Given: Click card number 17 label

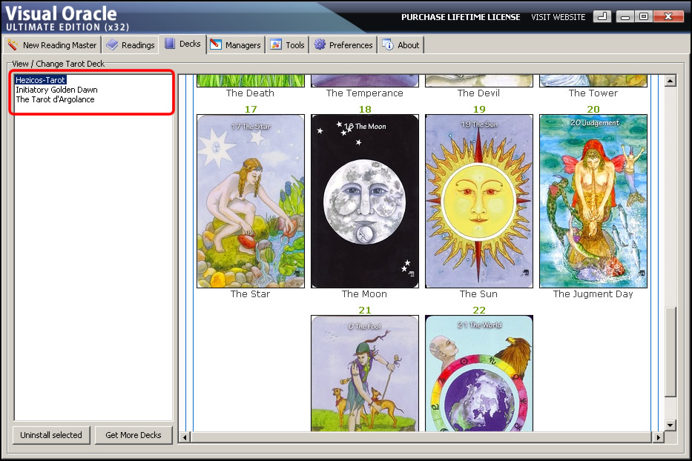Looking at the screenshot, I should click(x=251, y=109).
